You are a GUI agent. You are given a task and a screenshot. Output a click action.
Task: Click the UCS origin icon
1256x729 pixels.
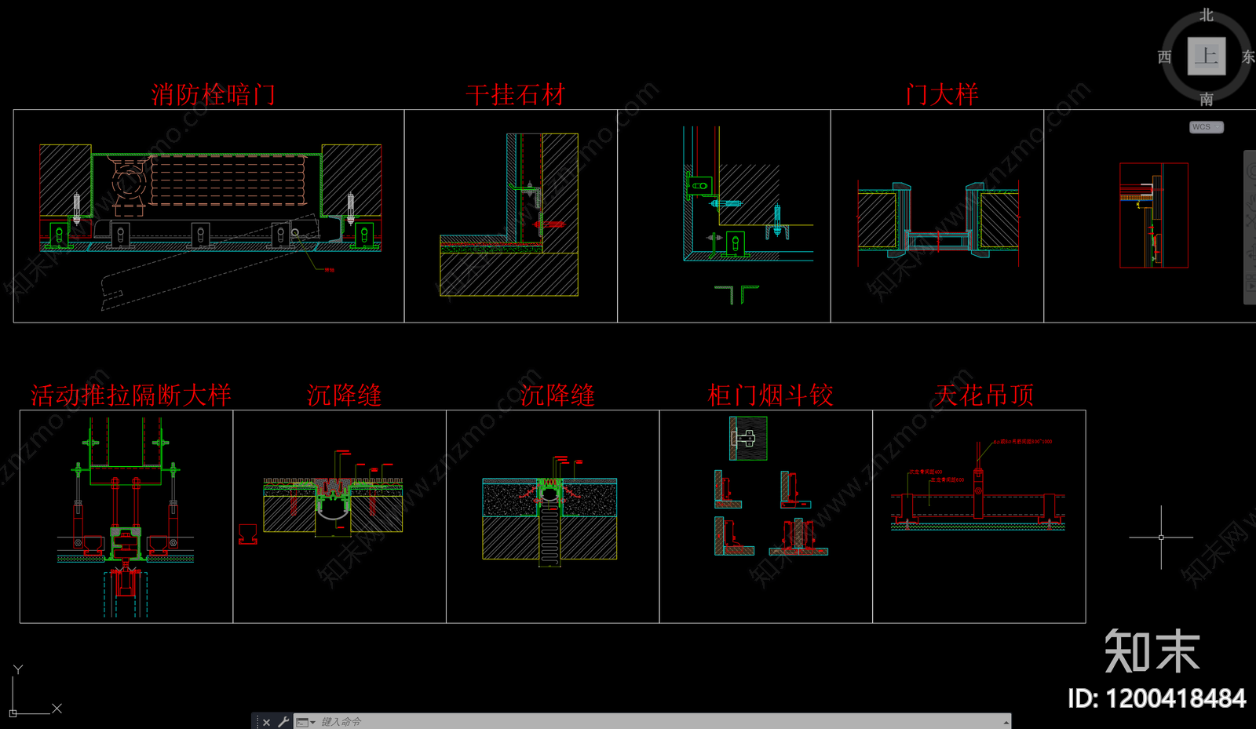click(13, 713)
